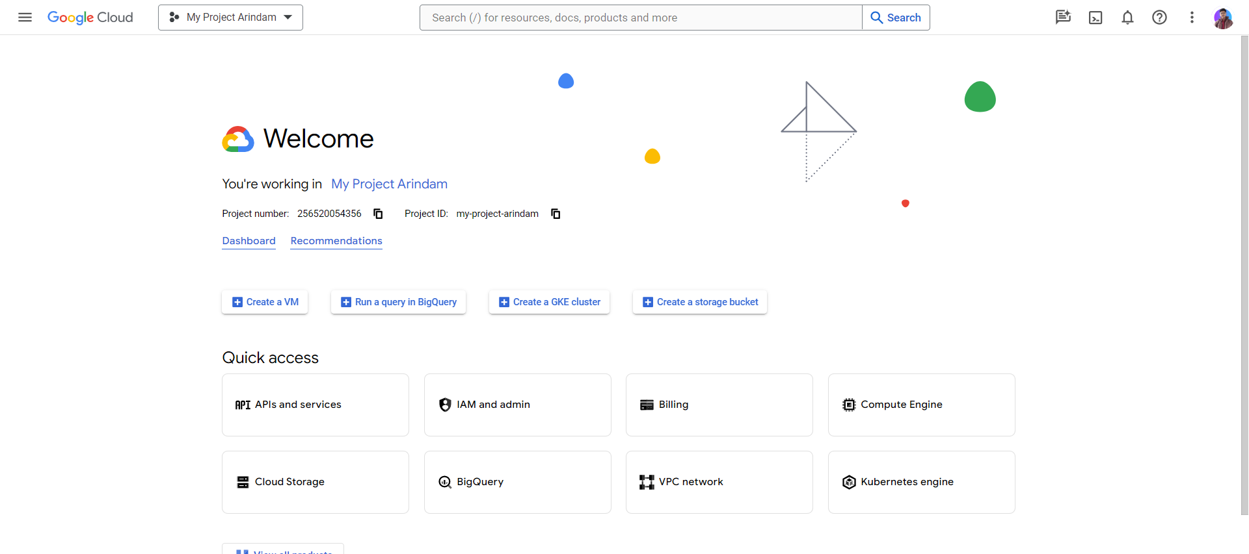1249x554 pixels.
Task: Click Create a storage bucket
Action: pos(700,302)
